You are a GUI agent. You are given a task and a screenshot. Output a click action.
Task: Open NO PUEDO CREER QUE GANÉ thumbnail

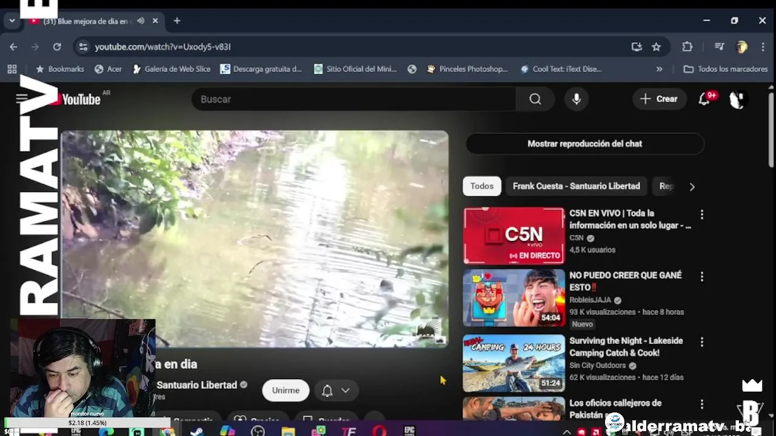[x=513, y=298]
